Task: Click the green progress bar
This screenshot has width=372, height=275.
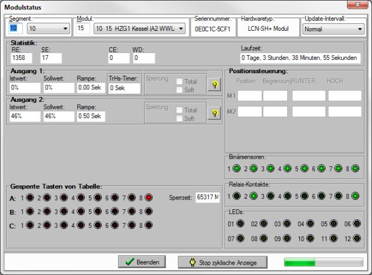Action: (321, 262)
